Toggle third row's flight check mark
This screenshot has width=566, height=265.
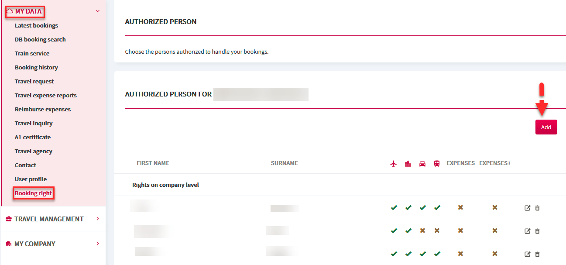(x=394, y=254)
